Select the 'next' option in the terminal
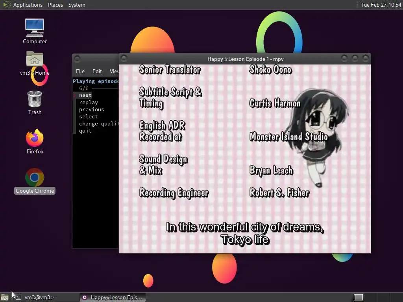The height and width of the screenshot is (302, 403). pos(85,95)
